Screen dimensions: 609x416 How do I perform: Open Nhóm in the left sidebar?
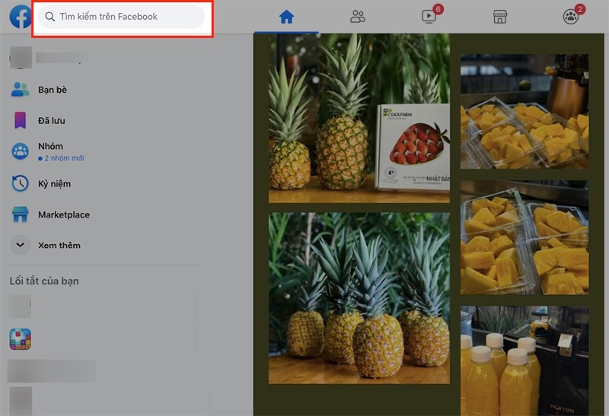click(x=50, y=146)
